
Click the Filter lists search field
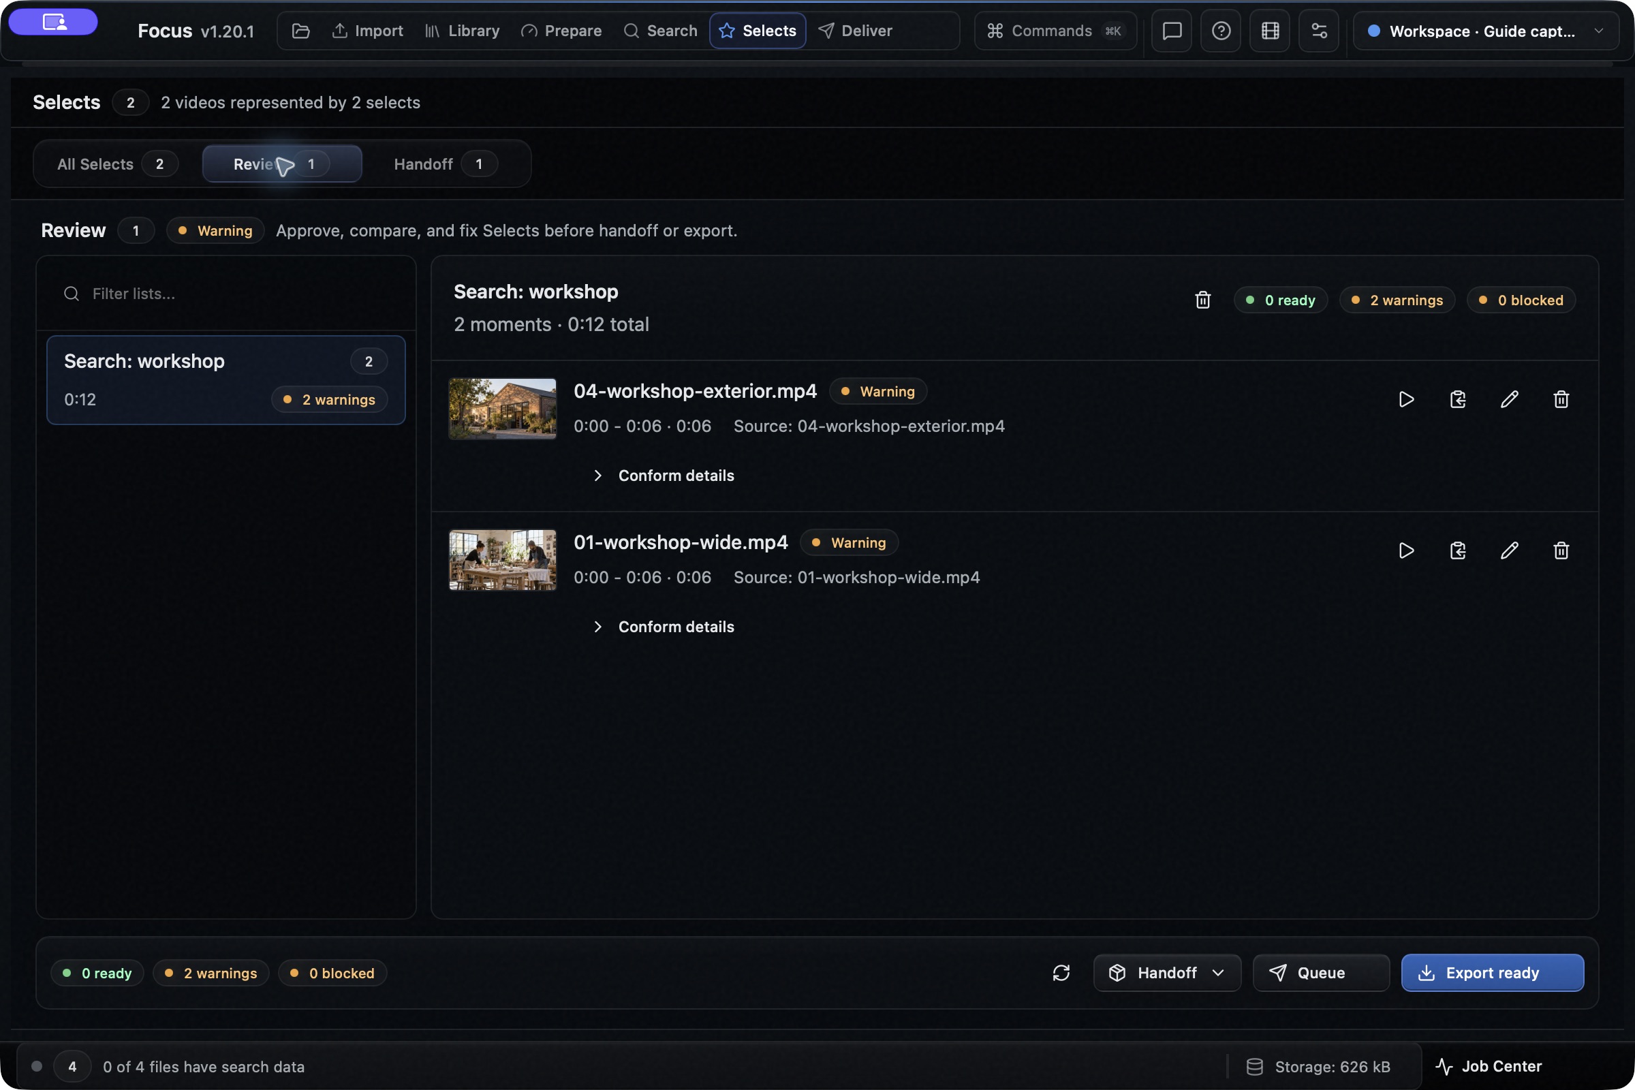(x=226, y=294)
